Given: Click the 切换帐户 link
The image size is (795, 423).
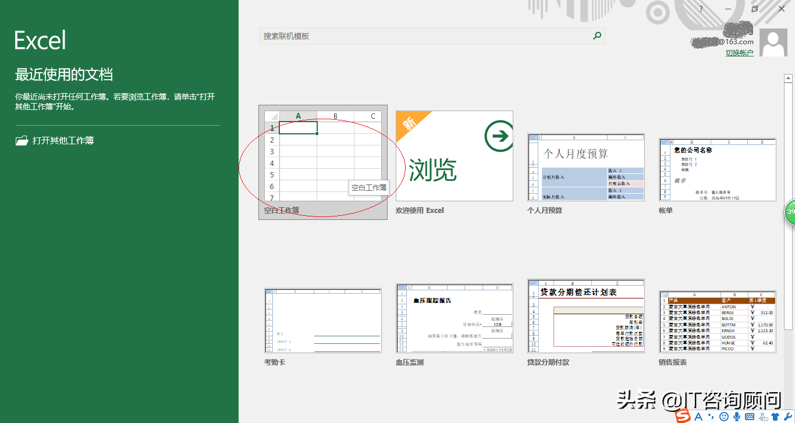Looking at the screenshot, I should pyautogui.click(x=740, y=53).
